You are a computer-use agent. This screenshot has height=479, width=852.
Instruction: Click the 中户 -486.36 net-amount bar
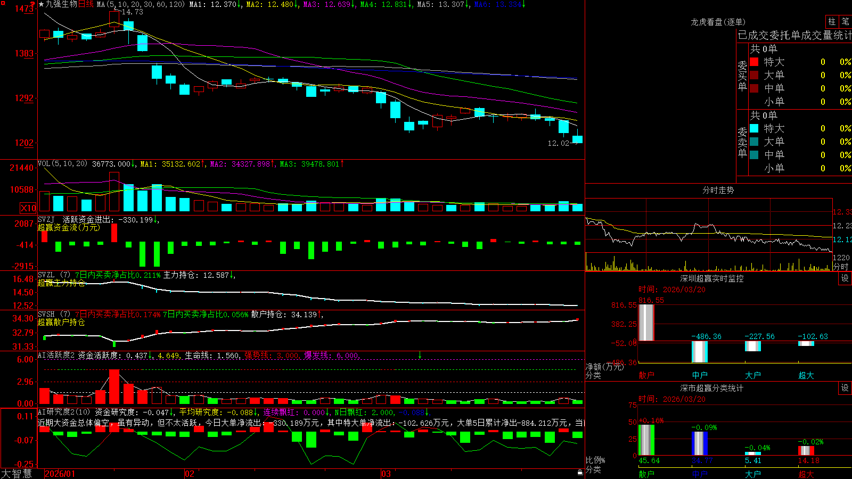click(700, 351)
